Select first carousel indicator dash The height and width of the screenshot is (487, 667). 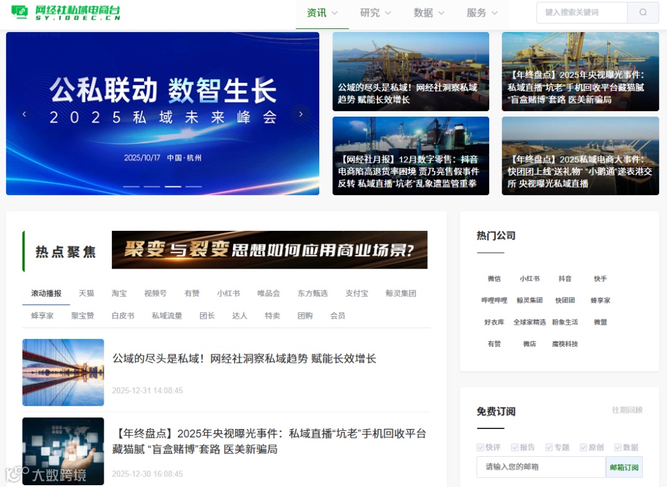pyautogui.click(x=131, y=186)
